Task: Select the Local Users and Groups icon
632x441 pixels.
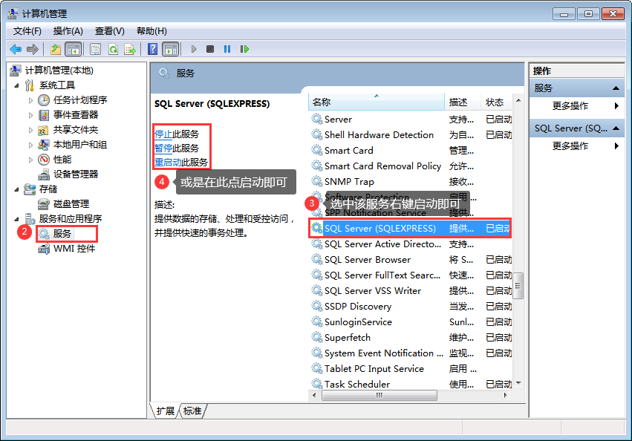Action: tap(44, 145)
